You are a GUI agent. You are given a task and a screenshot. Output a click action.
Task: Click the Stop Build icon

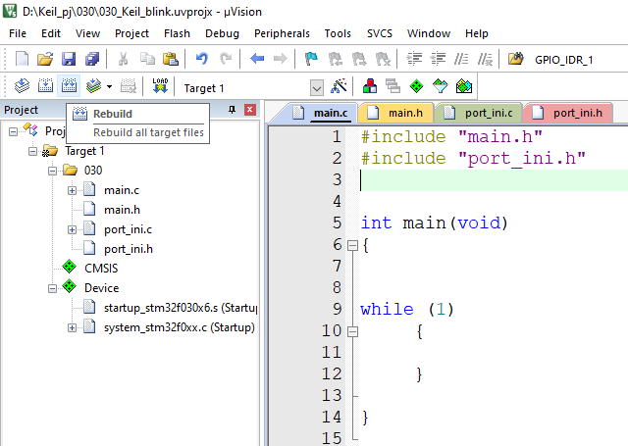[129, 85]
